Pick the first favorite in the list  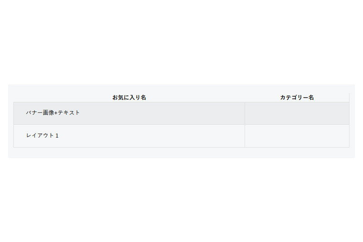click(53, 113)
